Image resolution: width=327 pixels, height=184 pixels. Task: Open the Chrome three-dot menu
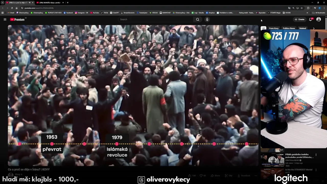[324, 8]
